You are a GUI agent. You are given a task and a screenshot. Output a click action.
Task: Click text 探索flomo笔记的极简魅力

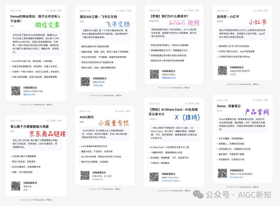pyautogui.click(x=241, y=174)
